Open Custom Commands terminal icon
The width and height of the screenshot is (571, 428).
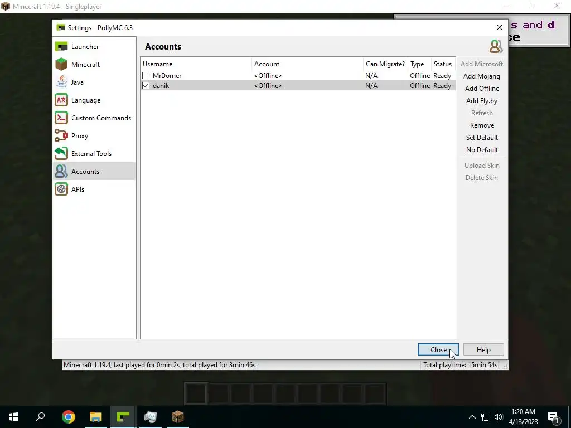click(61, 118)
